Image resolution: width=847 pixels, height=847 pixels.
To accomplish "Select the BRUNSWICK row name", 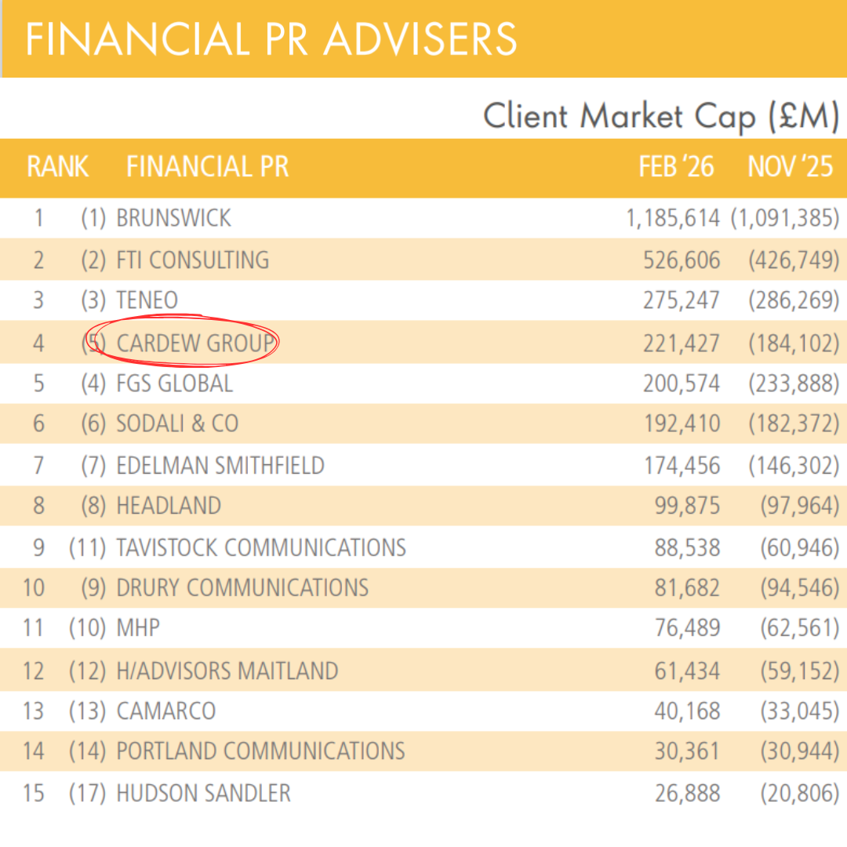I will point(173,218).
